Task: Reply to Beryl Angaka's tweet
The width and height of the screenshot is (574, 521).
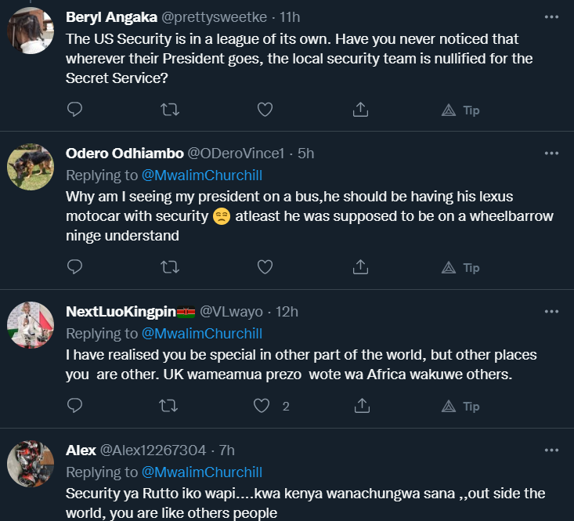Action: click(75, 110)
